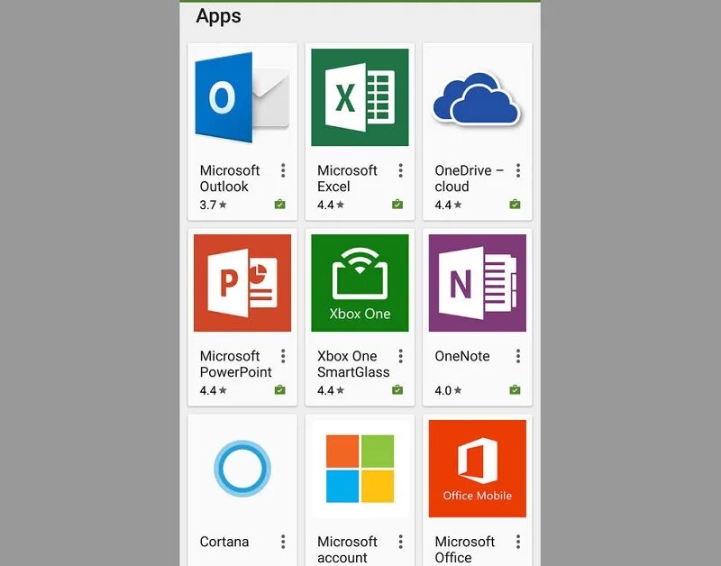Open the Microsoft account four-color logo
The height and width of the screenshot is (566, 721).
tap(360, 469)
